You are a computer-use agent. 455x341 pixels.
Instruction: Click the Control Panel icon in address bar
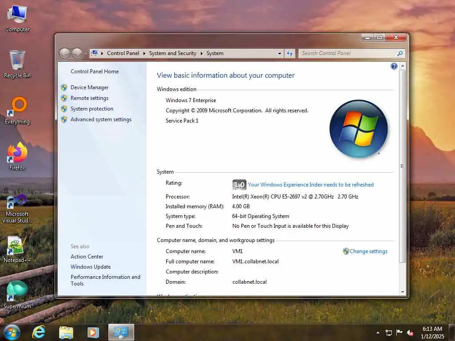click(x=94, y=53)
